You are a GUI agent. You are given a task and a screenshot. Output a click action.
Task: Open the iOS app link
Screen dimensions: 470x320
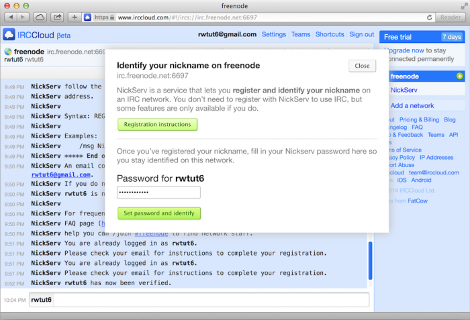[402, 180]
